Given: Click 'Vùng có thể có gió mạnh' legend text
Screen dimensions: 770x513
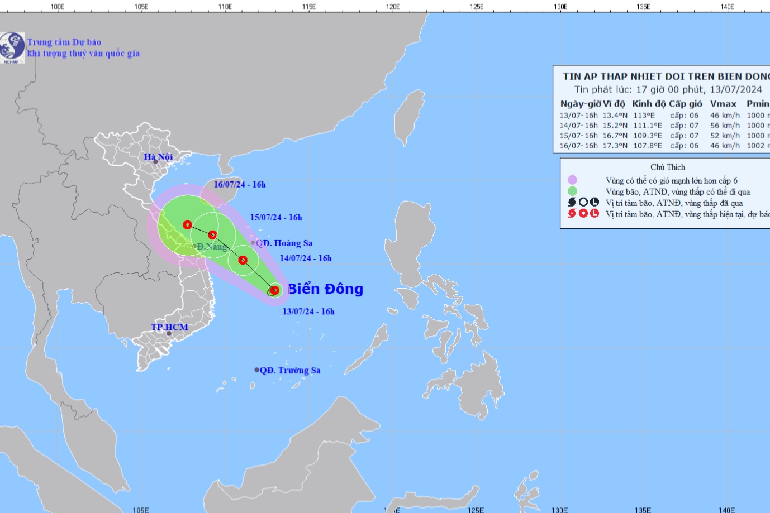Looking at the screenshot, I should 672,180.
